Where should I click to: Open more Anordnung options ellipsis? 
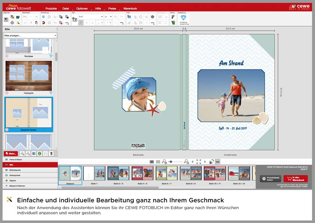coord(67,23)
